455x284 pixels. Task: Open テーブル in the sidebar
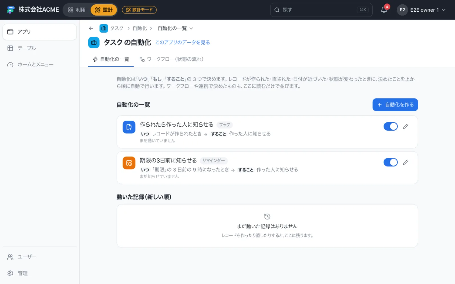click(x=40, y=48)
